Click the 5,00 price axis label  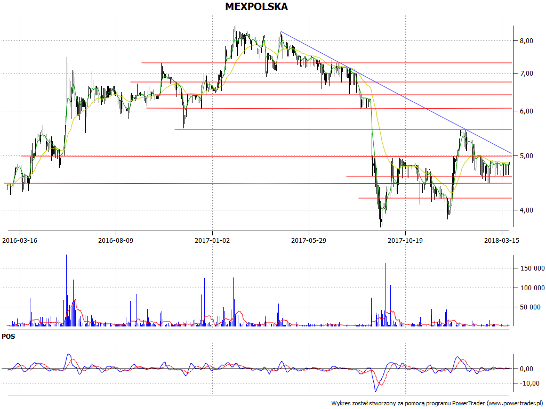[x=526, y=156]
